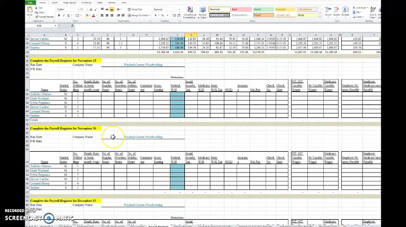Align cell text right
406x227 pixels.
(x=112, y=16)
